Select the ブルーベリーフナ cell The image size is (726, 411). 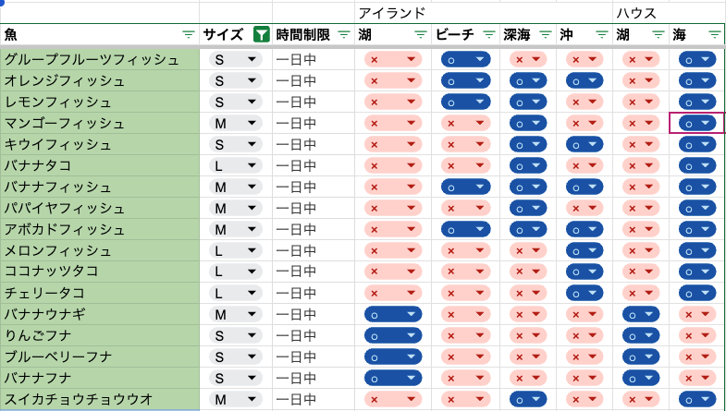tap(100, 357)
